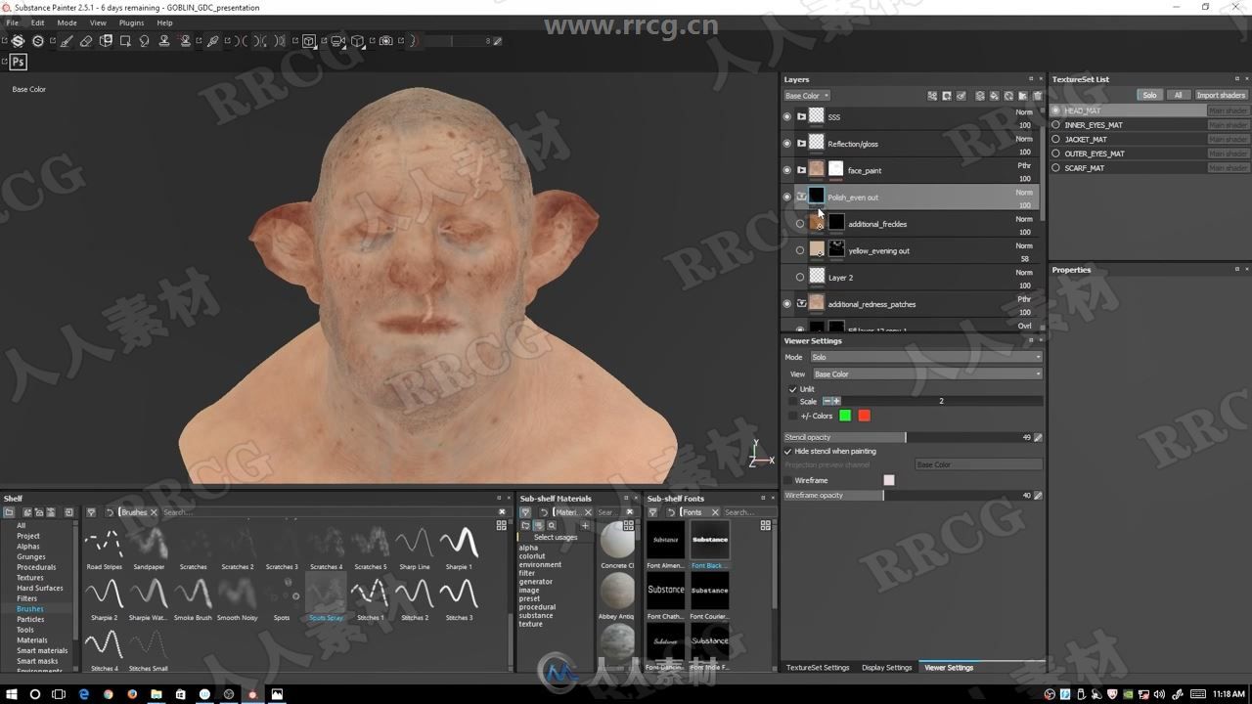Viewport: 1252px width, 704px height.
Task: Hide the SSS layer folder
Action: coord(786,116)
